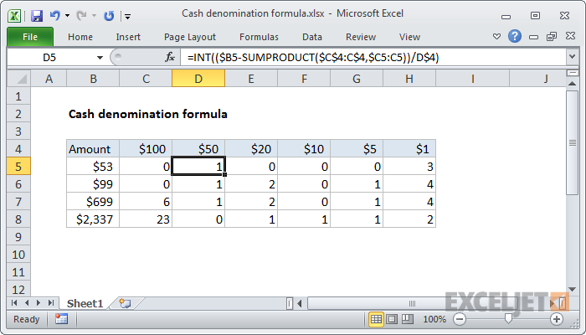
Task: Click the Save icon in quick access toolbar
Action: [36, 15]
